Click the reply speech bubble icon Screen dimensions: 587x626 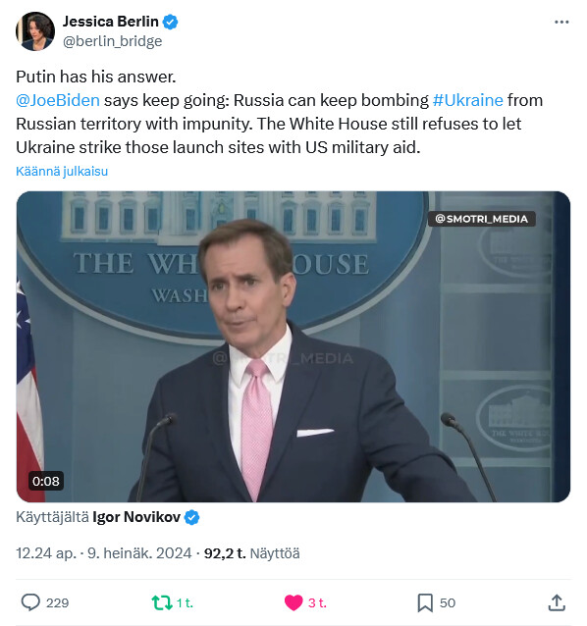pyautogui.click(x=30, y=602)
